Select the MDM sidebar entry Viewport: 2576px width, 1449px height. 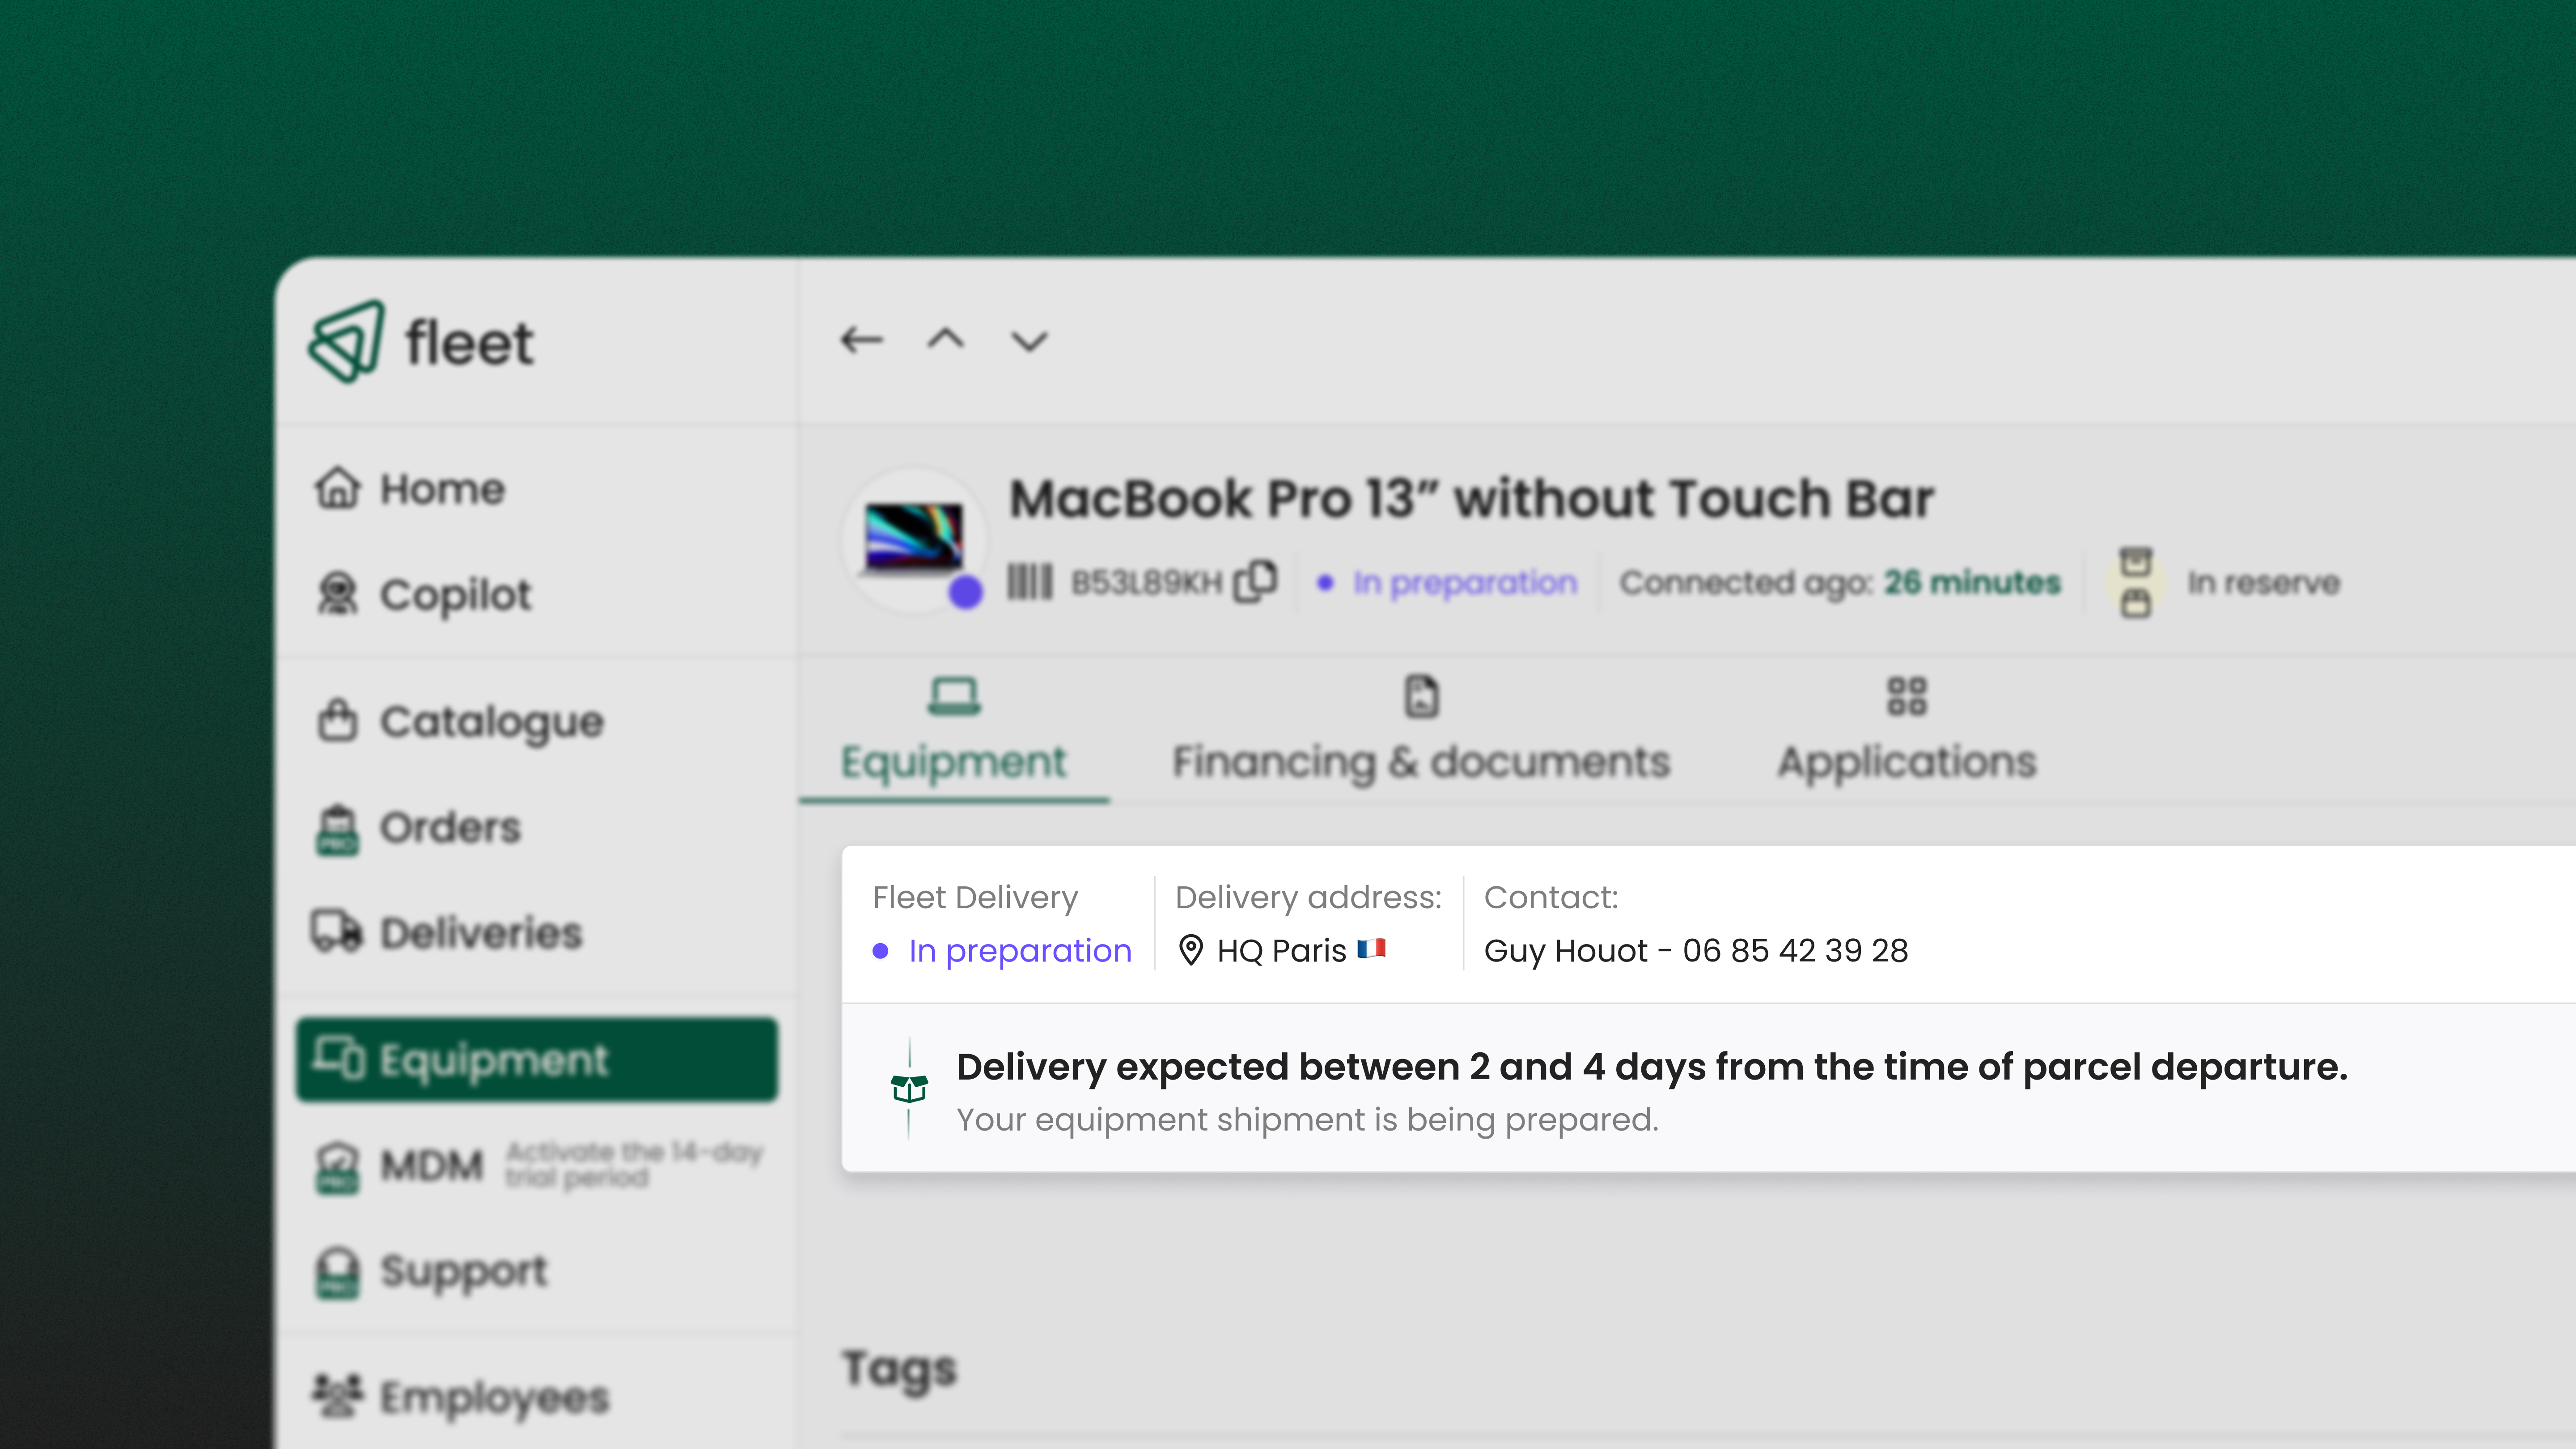click(x=432, y=1165)
